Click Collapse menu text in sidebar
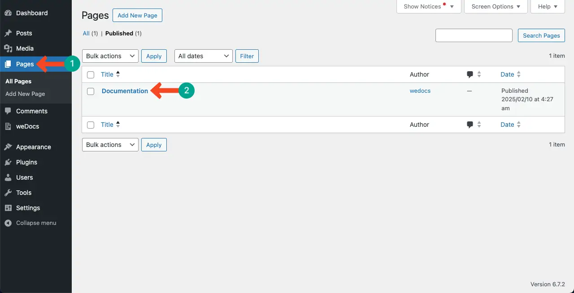 pos(36,223)
